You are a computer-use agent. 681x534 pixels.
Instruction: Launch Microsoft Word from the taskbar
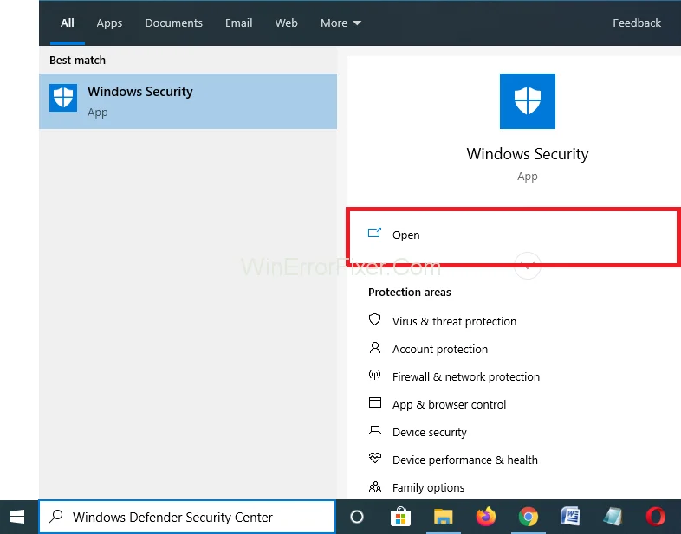click(x=570, y=517)
